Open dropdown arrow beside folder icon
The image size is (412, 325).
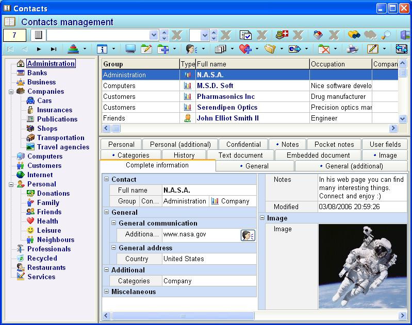(282, 49)
